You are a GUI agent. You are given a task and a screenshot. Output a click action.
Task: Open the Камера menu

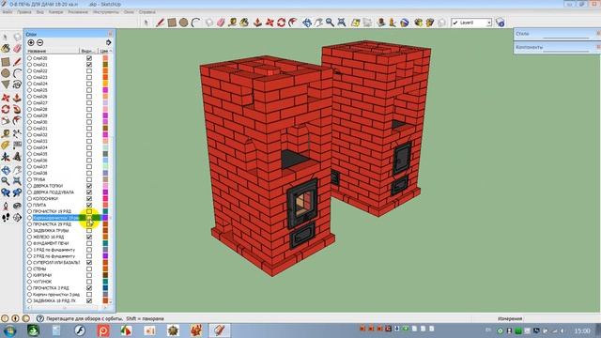click(x=56, y=12)
